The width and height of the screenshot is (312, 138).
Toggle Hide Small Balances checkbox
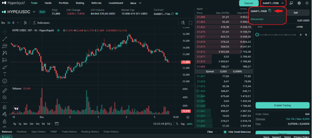(225, 132)
